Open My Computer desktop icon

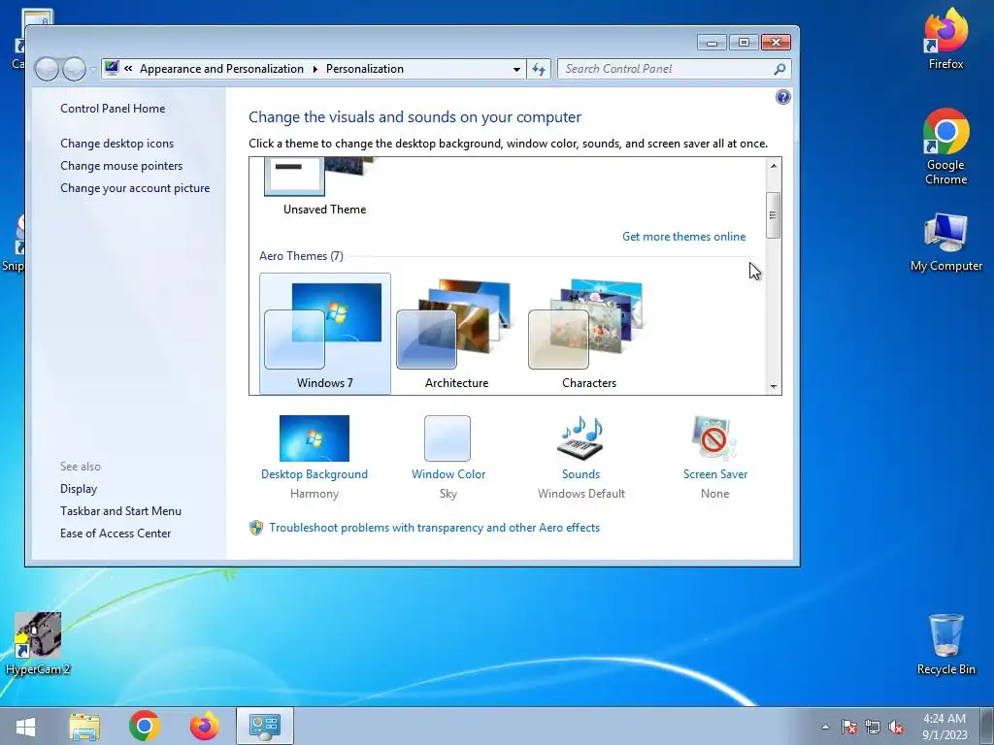(945, 243)
